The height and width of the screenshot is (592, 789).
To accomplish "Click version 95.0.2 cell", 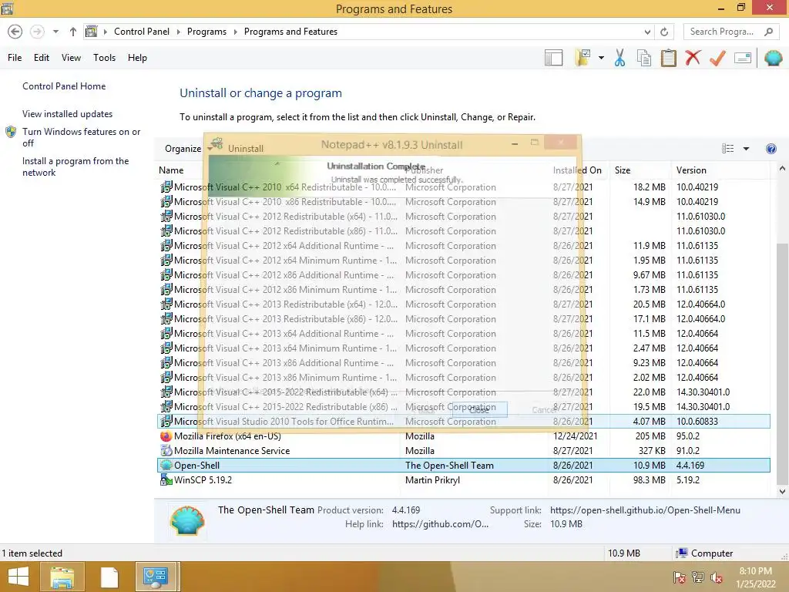I will (688, 436).
